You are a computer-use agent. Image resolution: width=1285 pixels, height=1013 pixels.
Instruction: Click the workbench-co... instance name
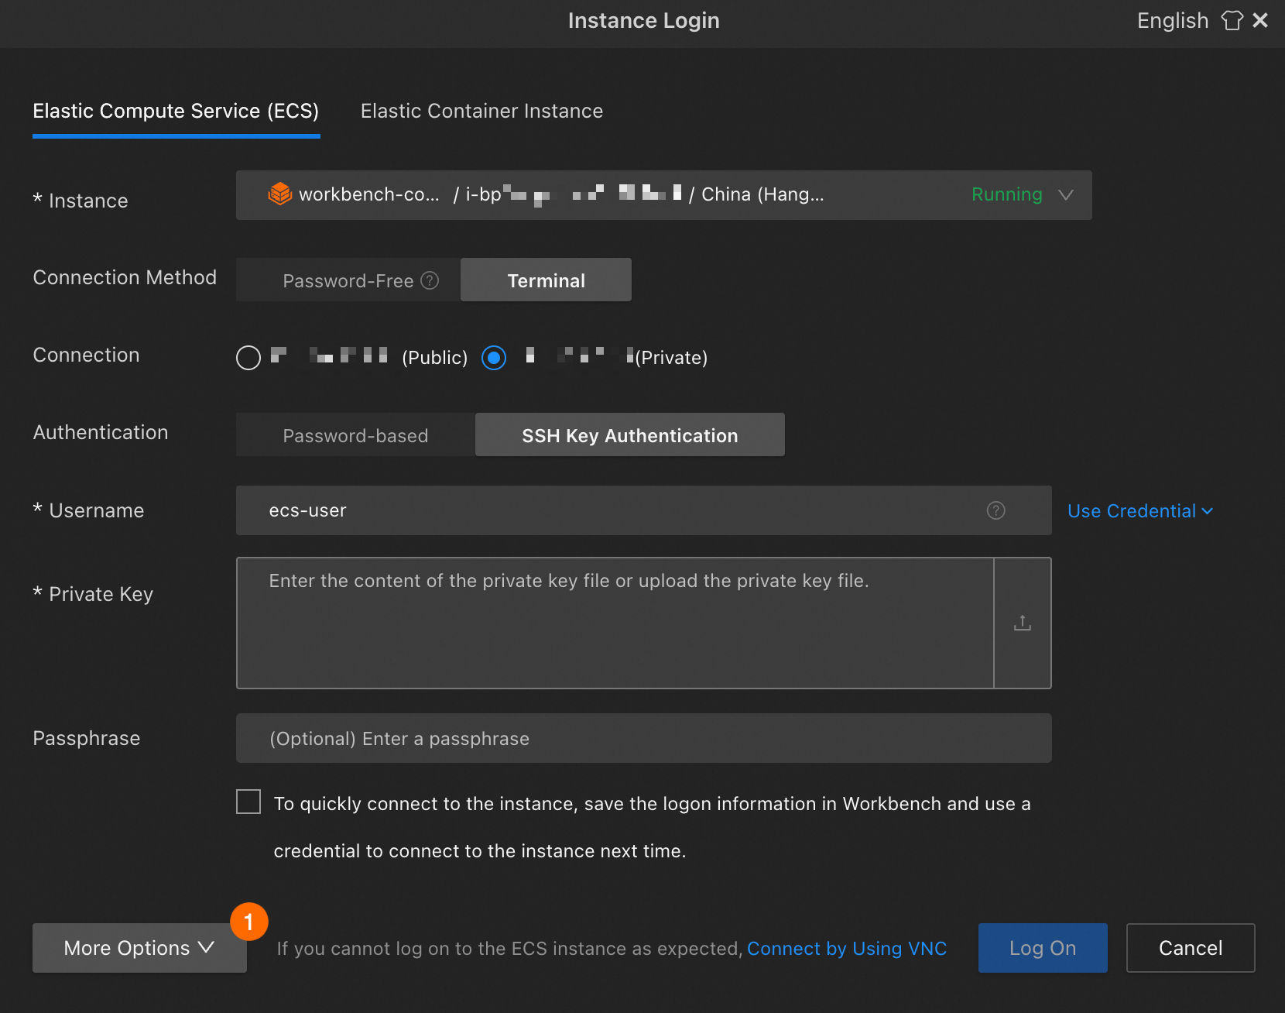[369, 194]
